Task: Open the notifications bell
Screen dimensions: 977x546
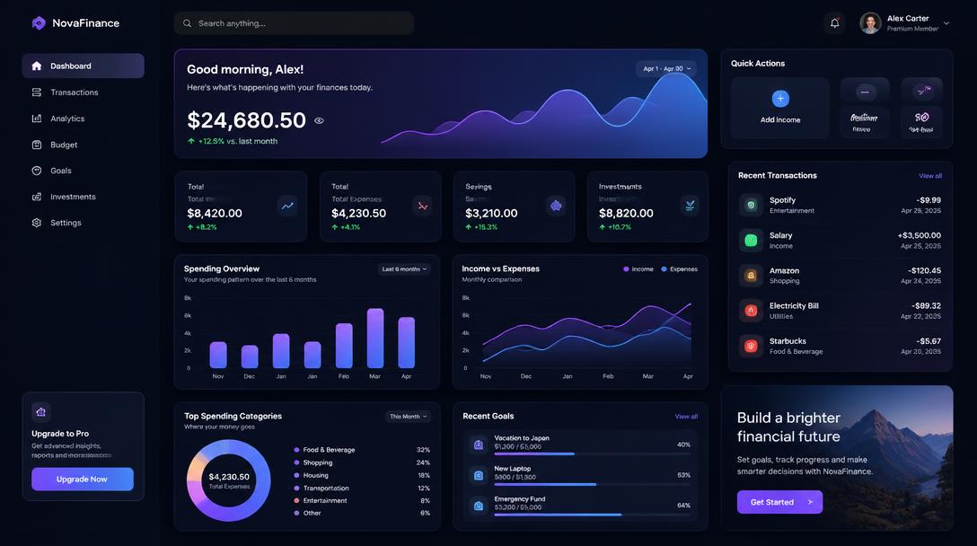Action: [835, 23]
